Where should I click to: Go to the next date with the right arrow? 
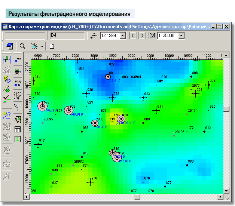tap(142, 36)
